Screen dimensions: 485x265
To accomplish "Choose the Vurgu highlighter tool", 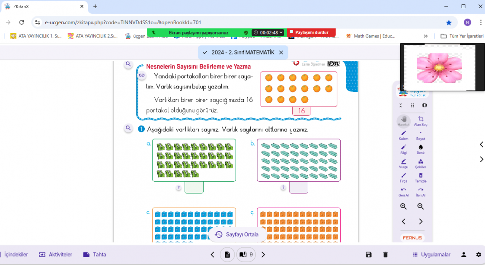I will pos(403,163).
